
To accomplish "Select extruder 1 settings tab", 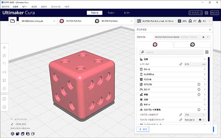I will click(155, 45).
